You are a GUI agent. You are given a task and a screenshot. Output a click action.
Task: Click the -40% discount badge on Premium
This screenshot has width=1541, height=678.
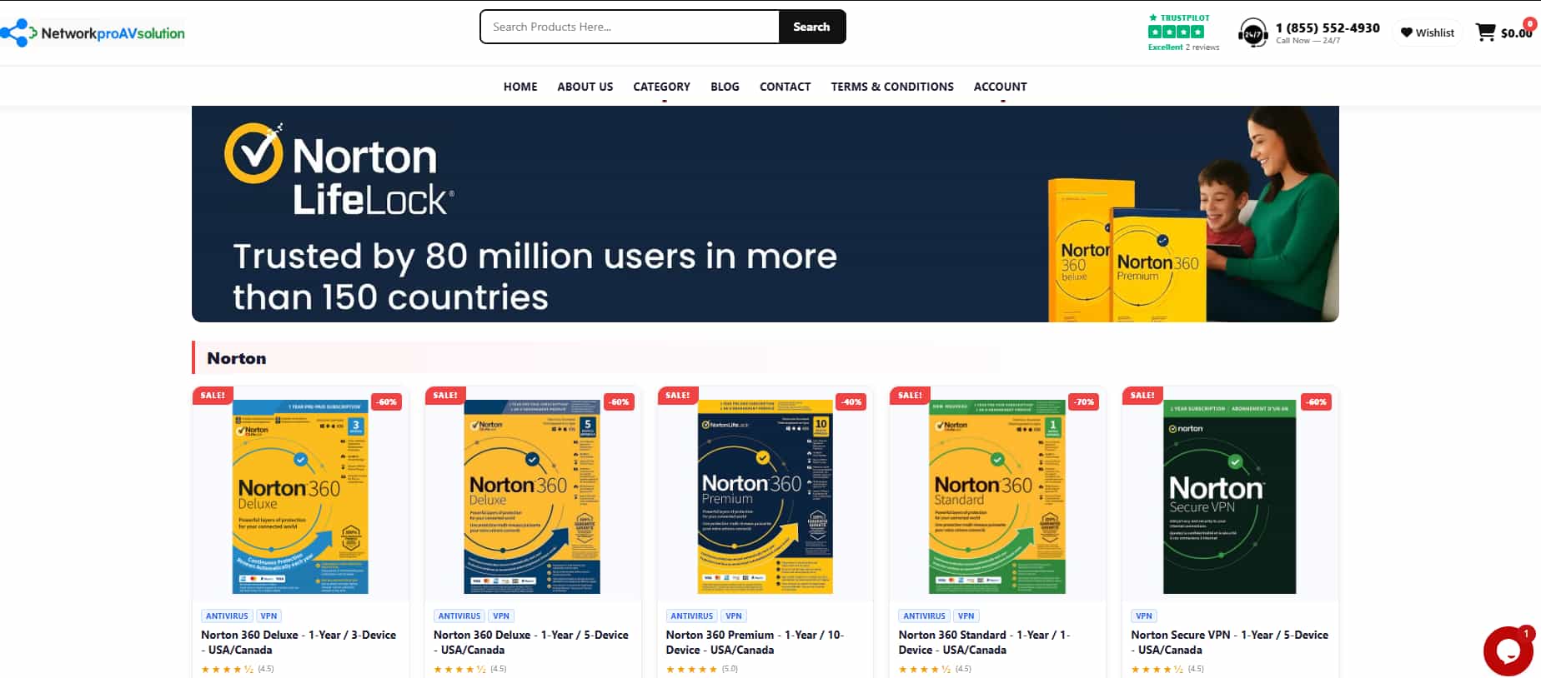[x=851, y=401]
